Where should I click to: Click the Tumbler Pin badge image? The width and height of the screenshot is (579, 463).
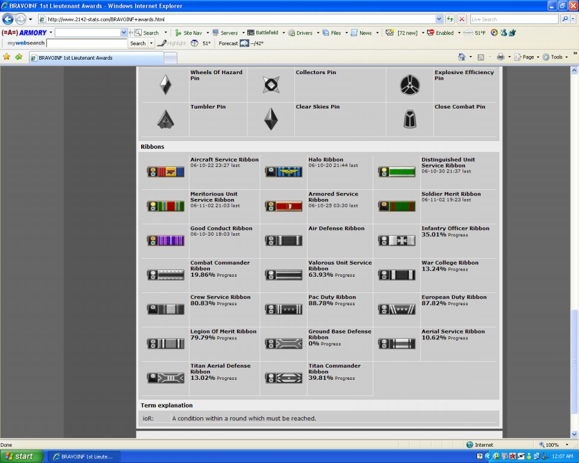coord(165,119)
